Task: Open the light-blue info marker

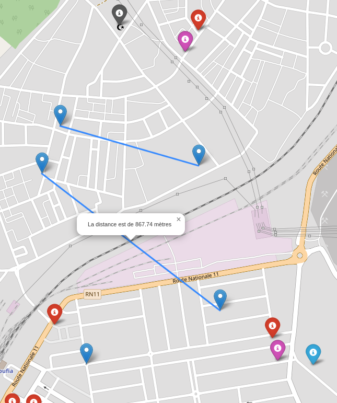Action: pyautogui.click(x=313, y=354)
